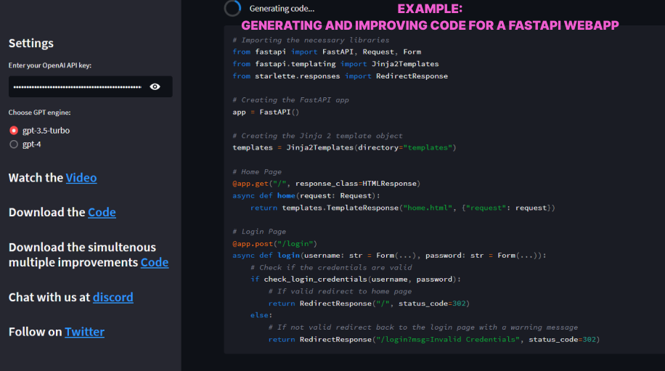Click the 'async def login' function line

(389, 256)
